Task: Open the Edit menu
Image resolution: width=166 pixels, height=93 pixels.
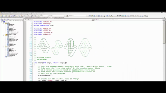Action: point(7,14)
